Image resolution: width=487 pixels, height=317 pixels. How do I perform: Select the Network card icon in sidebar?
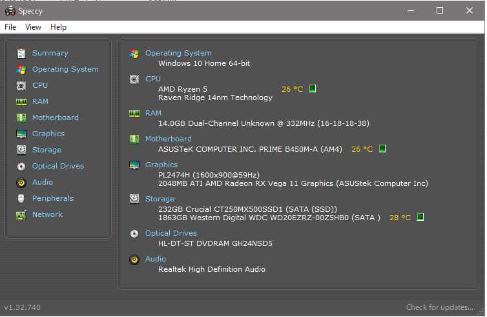(21, 214)
